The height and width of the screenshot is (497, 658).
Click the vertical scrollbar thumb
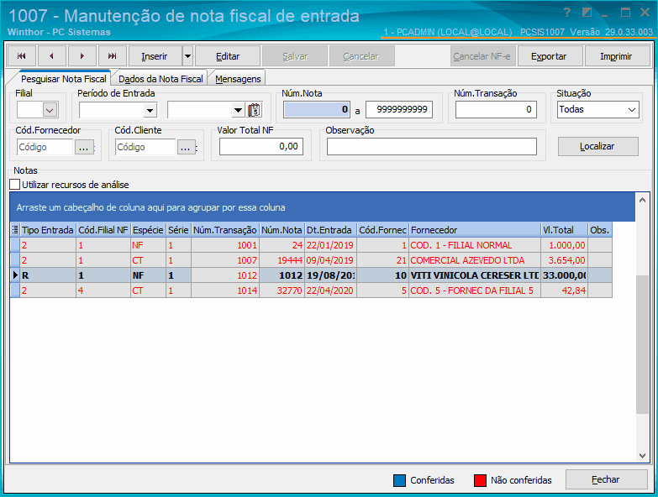(642, 344)
